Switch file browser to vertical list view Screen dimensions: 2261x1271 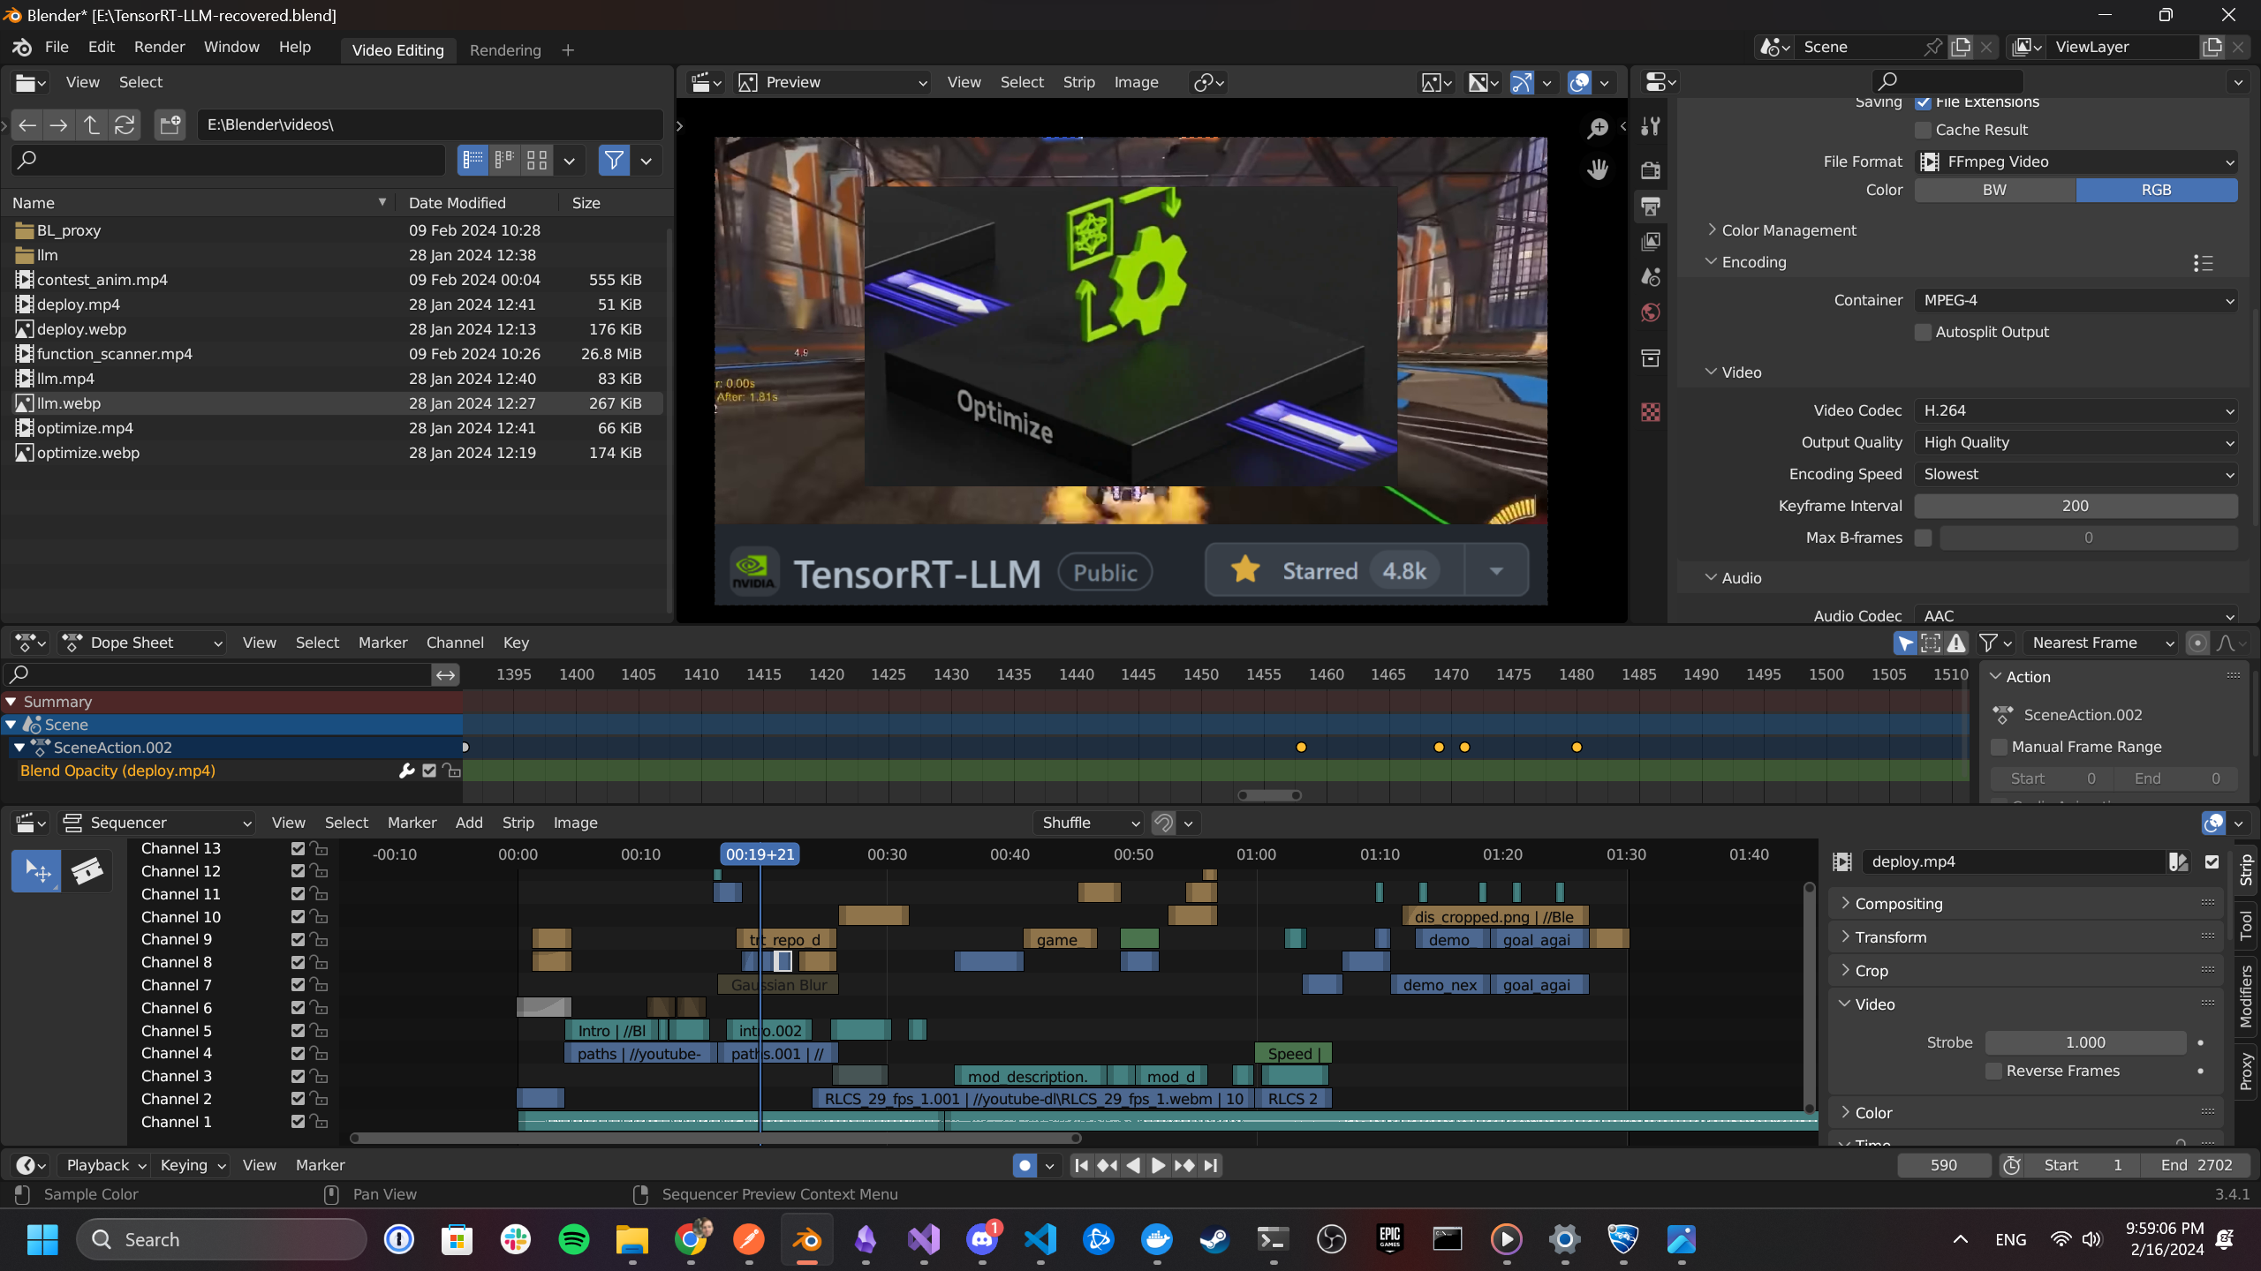tap(473, 161)
